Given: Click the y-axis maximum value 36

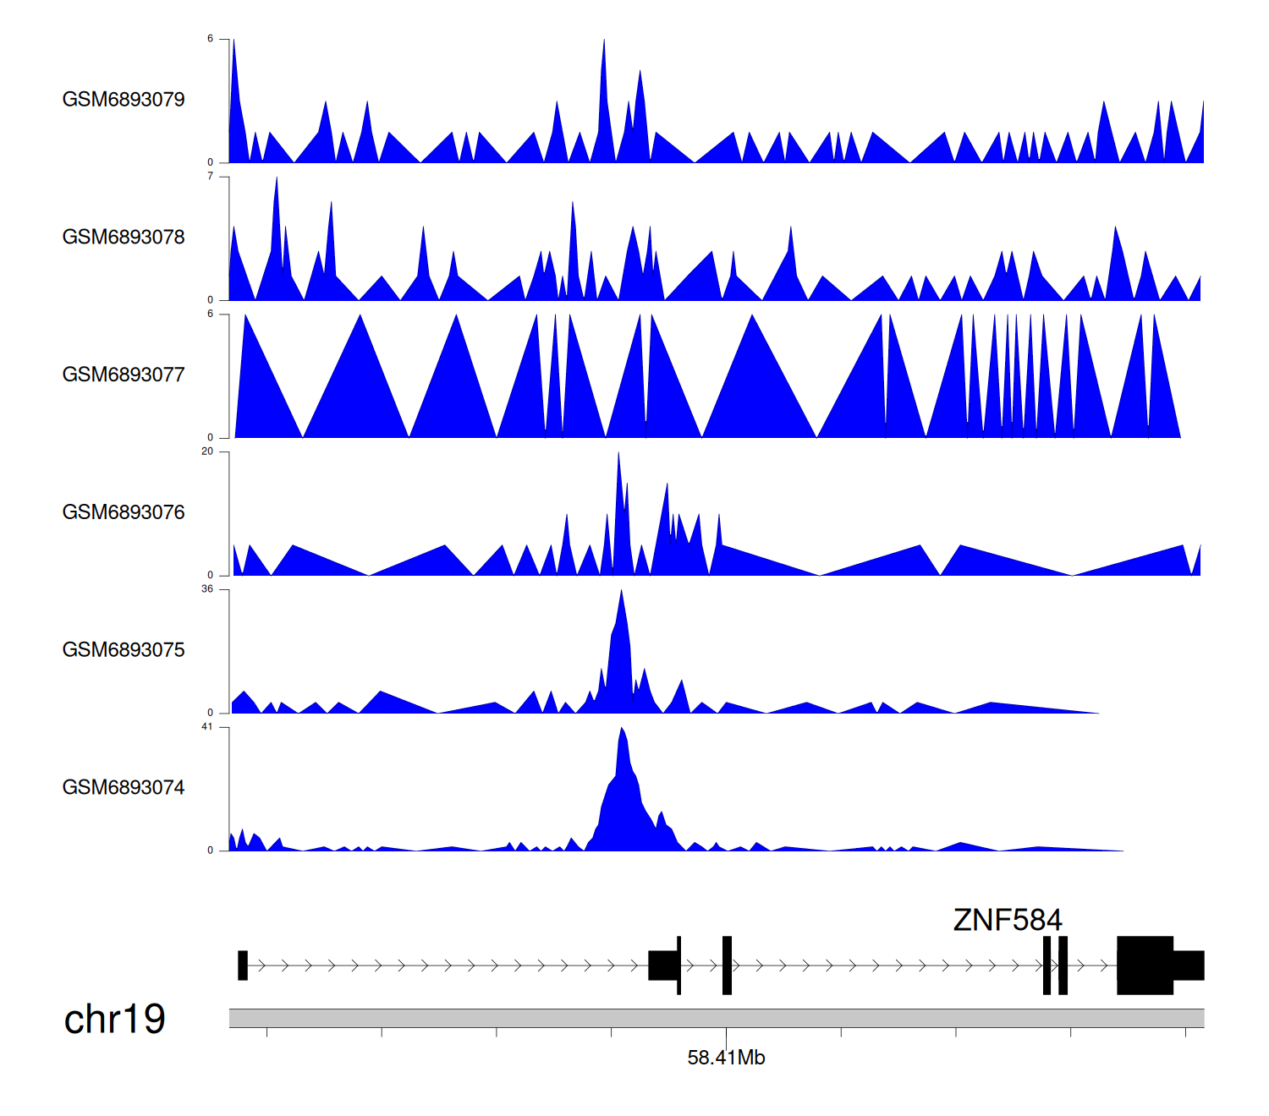Looking at the screenshot, I should pos(207,589).
